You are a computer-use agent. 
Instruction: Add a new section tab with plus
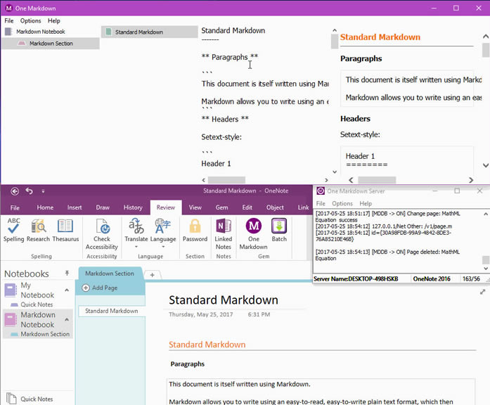(x=152, y=274)
